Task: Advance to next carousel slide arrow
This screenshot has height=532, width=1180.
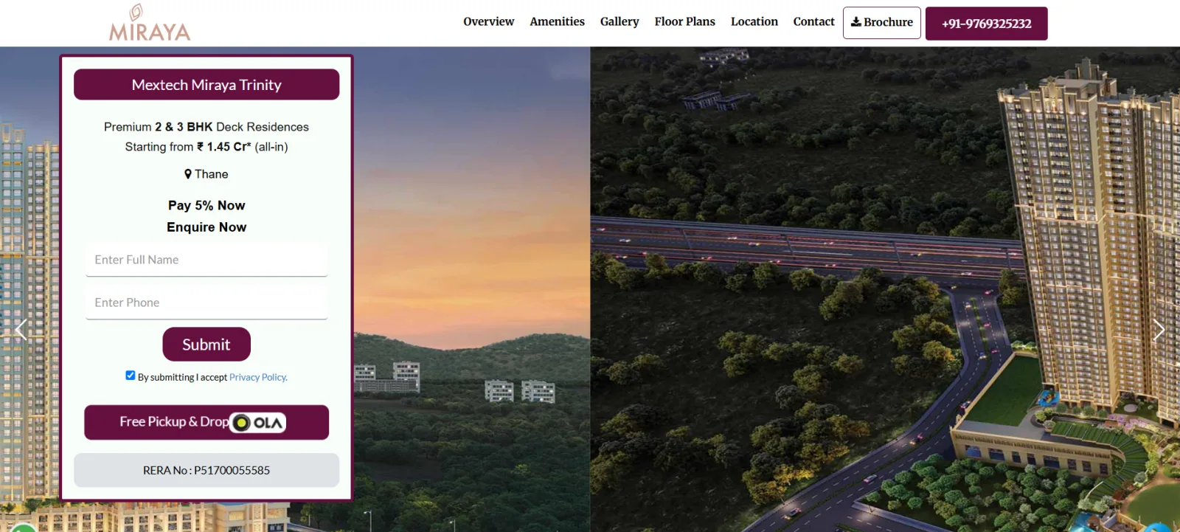Action: tap(1159, 330)
